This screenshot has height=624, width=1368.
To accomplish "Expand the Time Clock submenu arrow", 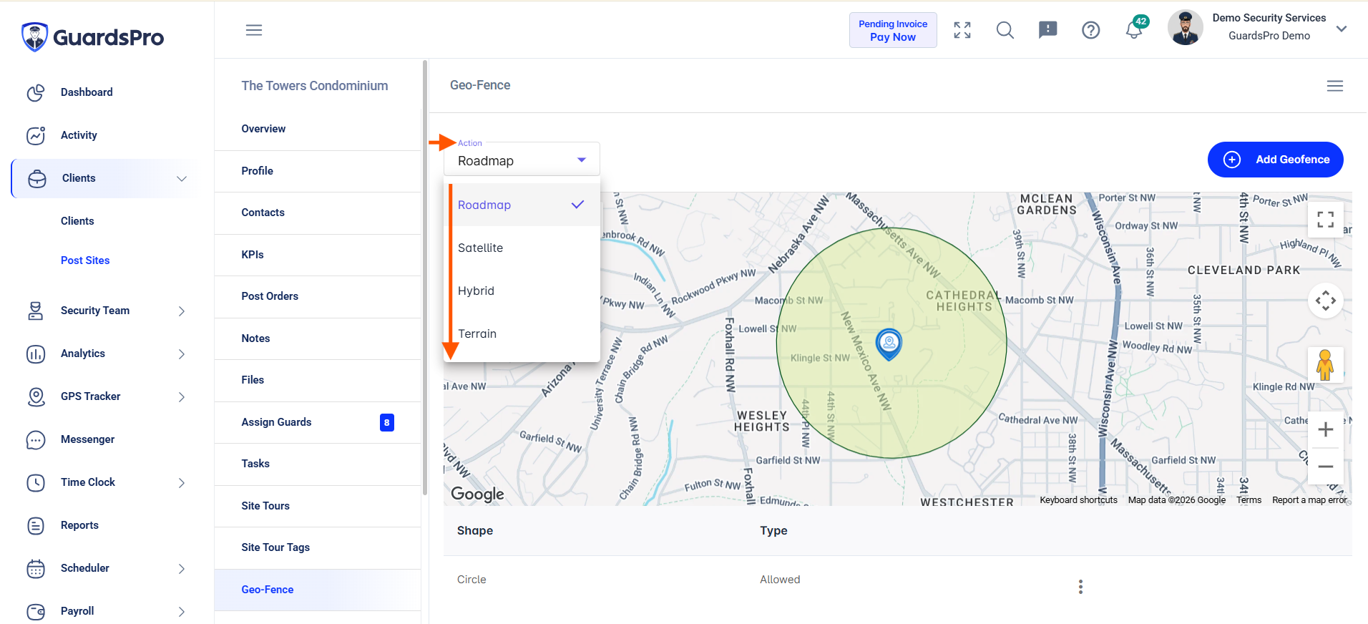I will coord(182,483).
